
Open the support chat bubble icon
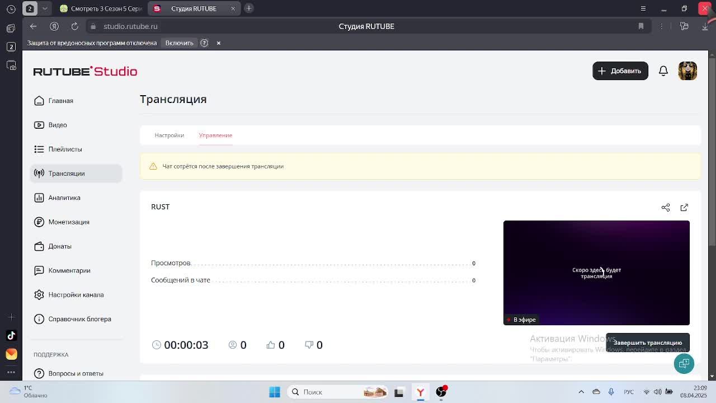(x=684, y=363)
